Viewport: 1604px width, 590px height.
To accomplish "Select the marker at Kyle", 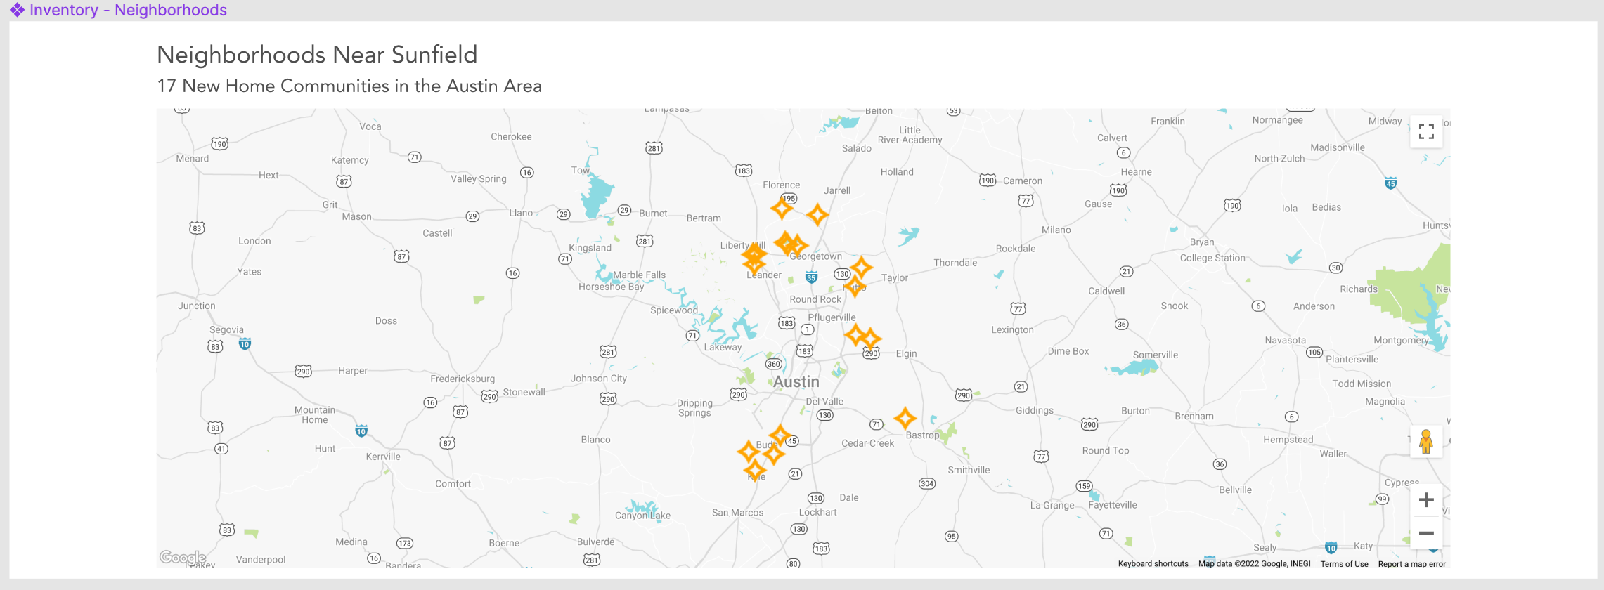I will pyautogui.click(x=755, y=471).
